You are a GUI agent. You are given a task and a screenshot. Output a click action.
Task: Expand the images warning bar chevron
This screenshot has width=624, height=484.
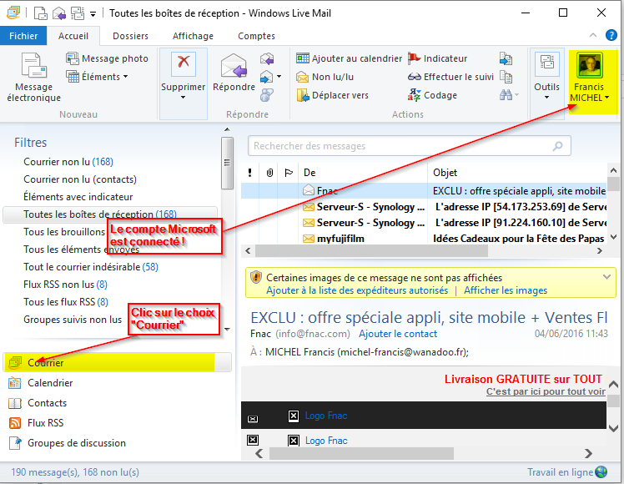point(606,277)
